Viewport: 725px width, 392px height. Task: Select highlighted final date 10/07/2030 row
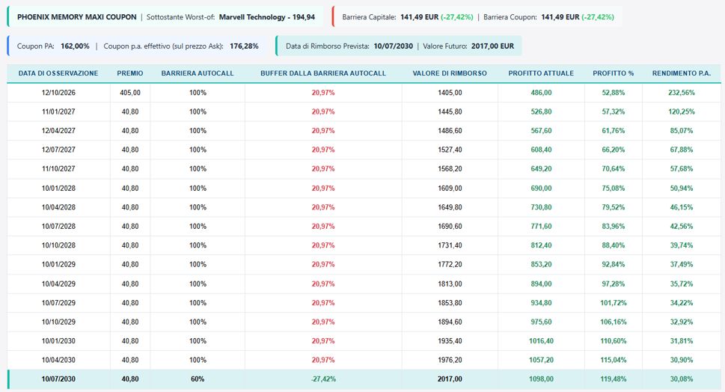(364, 379)
